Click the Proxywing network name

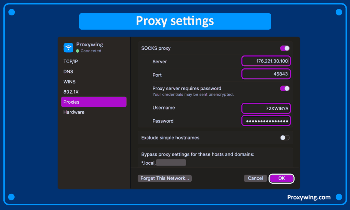coord(90,44)
